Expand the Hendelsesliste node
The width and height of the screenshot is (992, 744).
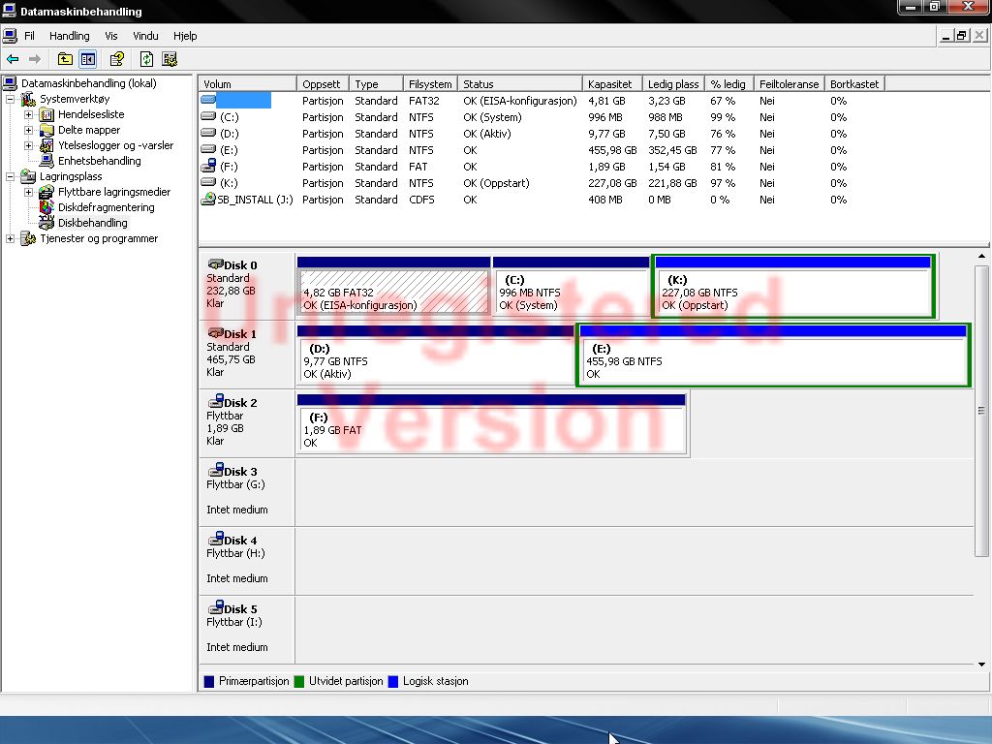(x=28, y=114)
